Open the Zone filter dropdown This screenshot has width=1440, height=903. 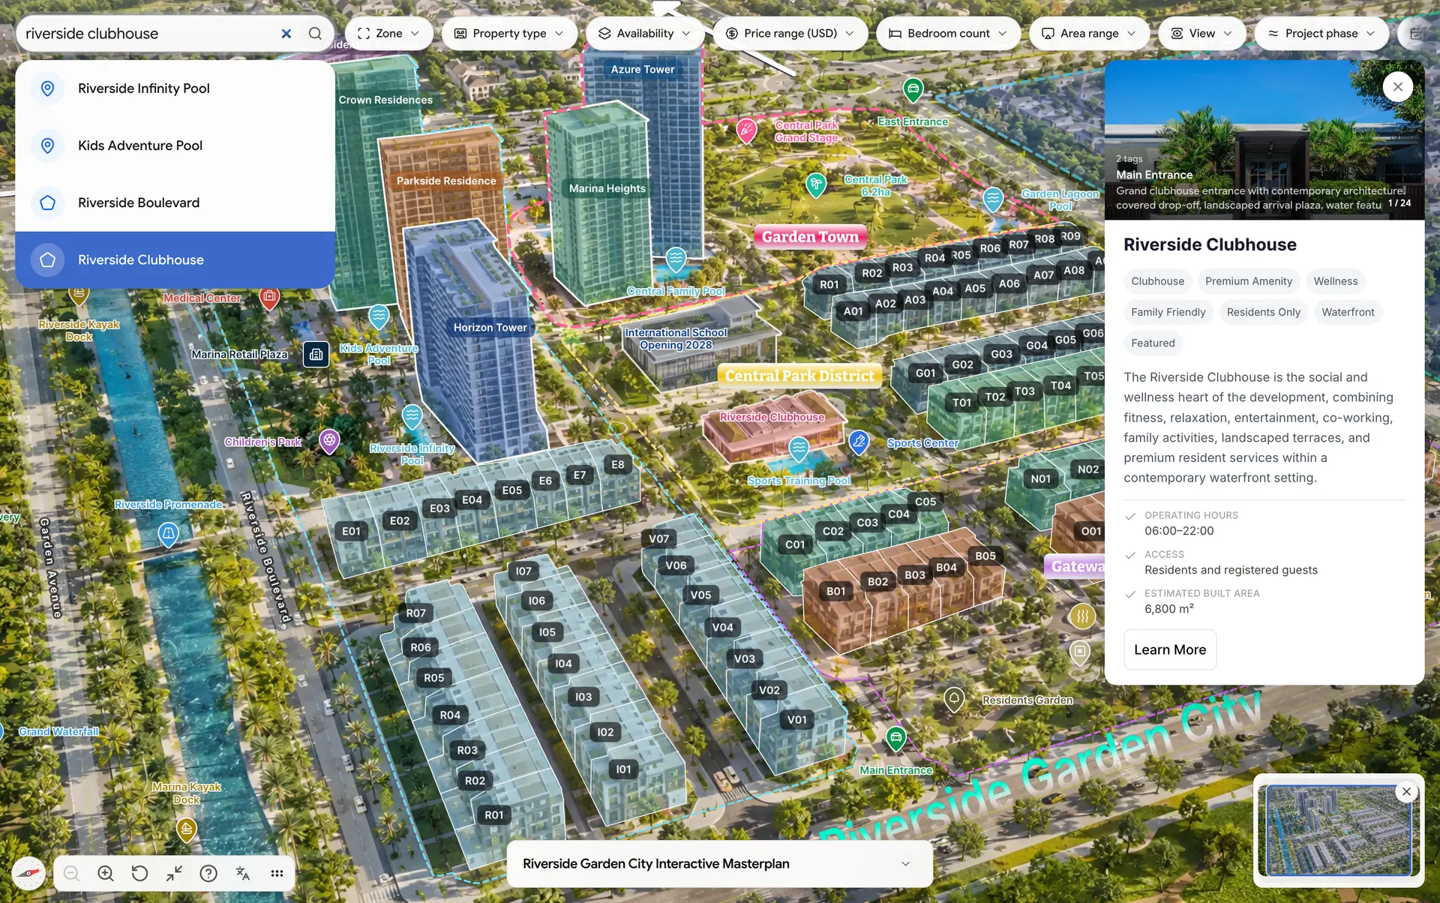click(x=388, y=34)
